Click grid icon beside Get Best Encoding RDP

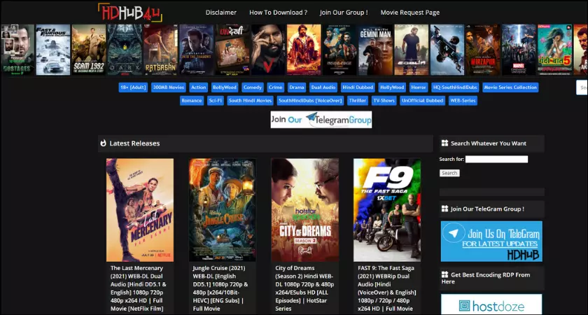pos(444,275)
